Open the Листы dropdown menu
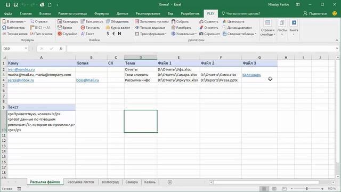Screen dimensions: 341x192 (x=282, y=28)
